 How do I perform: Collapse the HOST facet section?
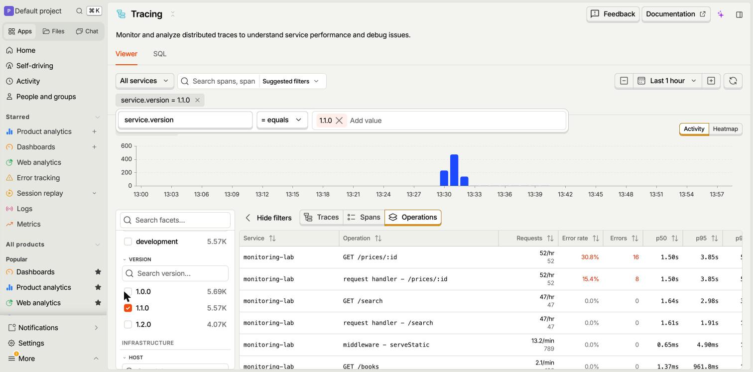point(133,358)
